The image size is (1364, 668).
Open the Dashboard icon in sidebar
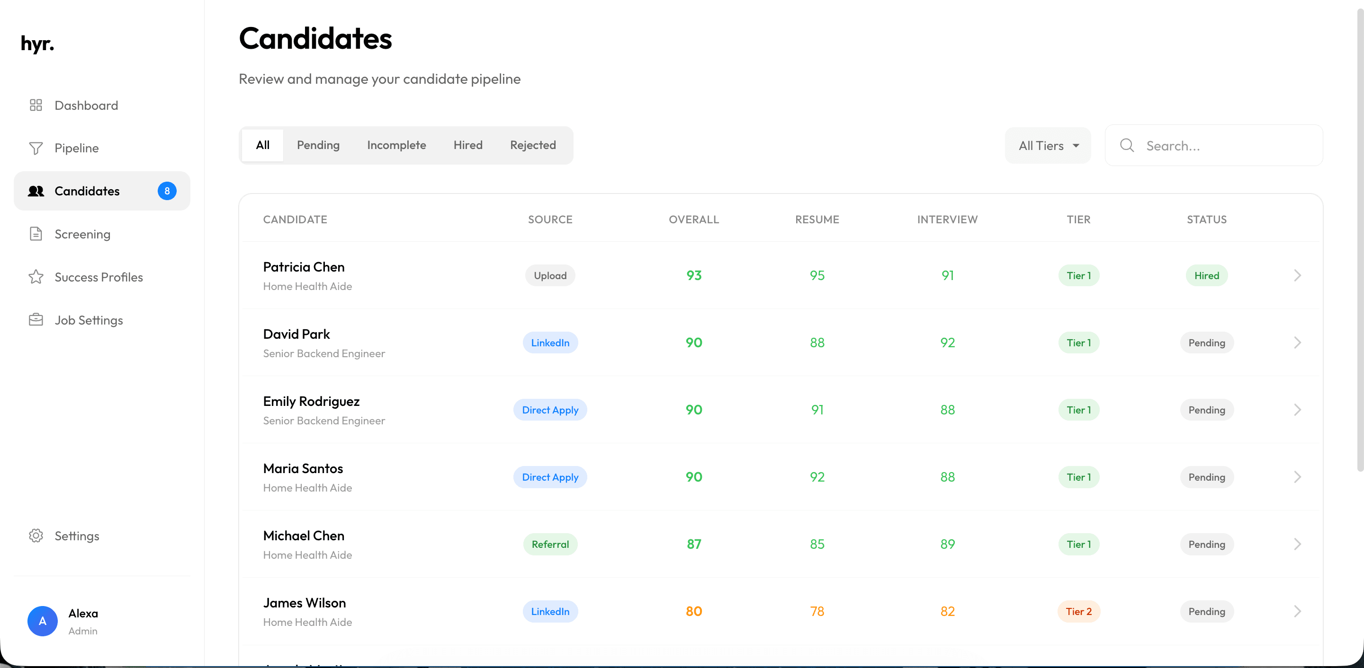click(x=36, y=105)
